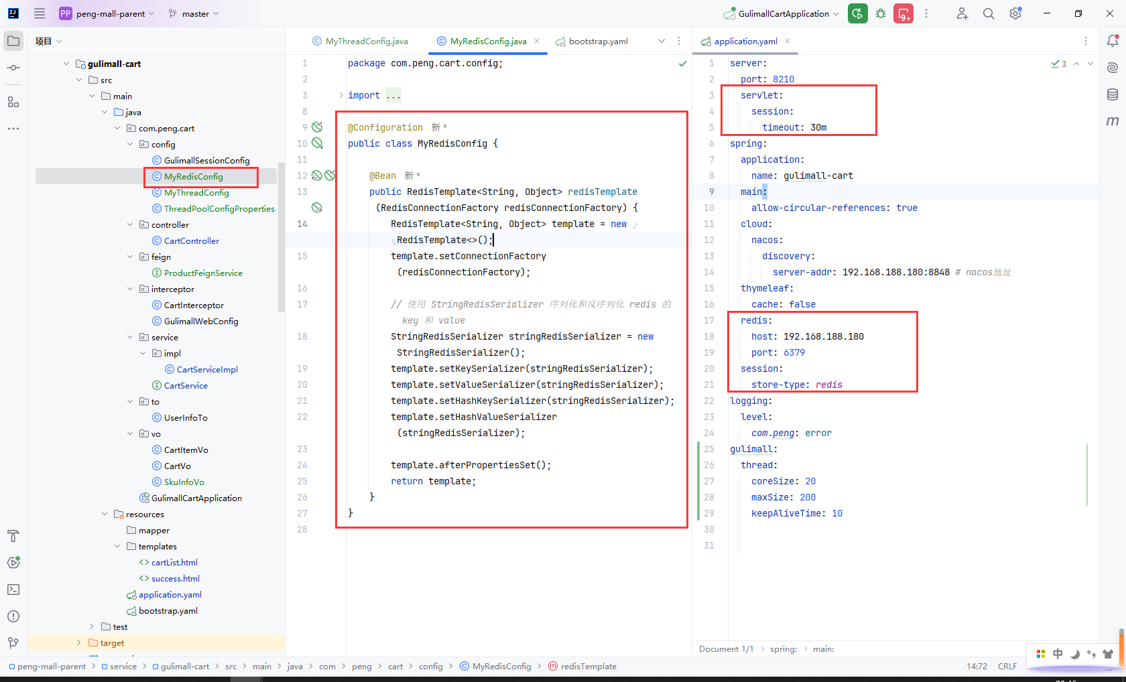The height and width of the screenshot is (682, 1126).
Task: Click the spring: breadcrumb in yaml editor
Action: [x=784, y=649]
